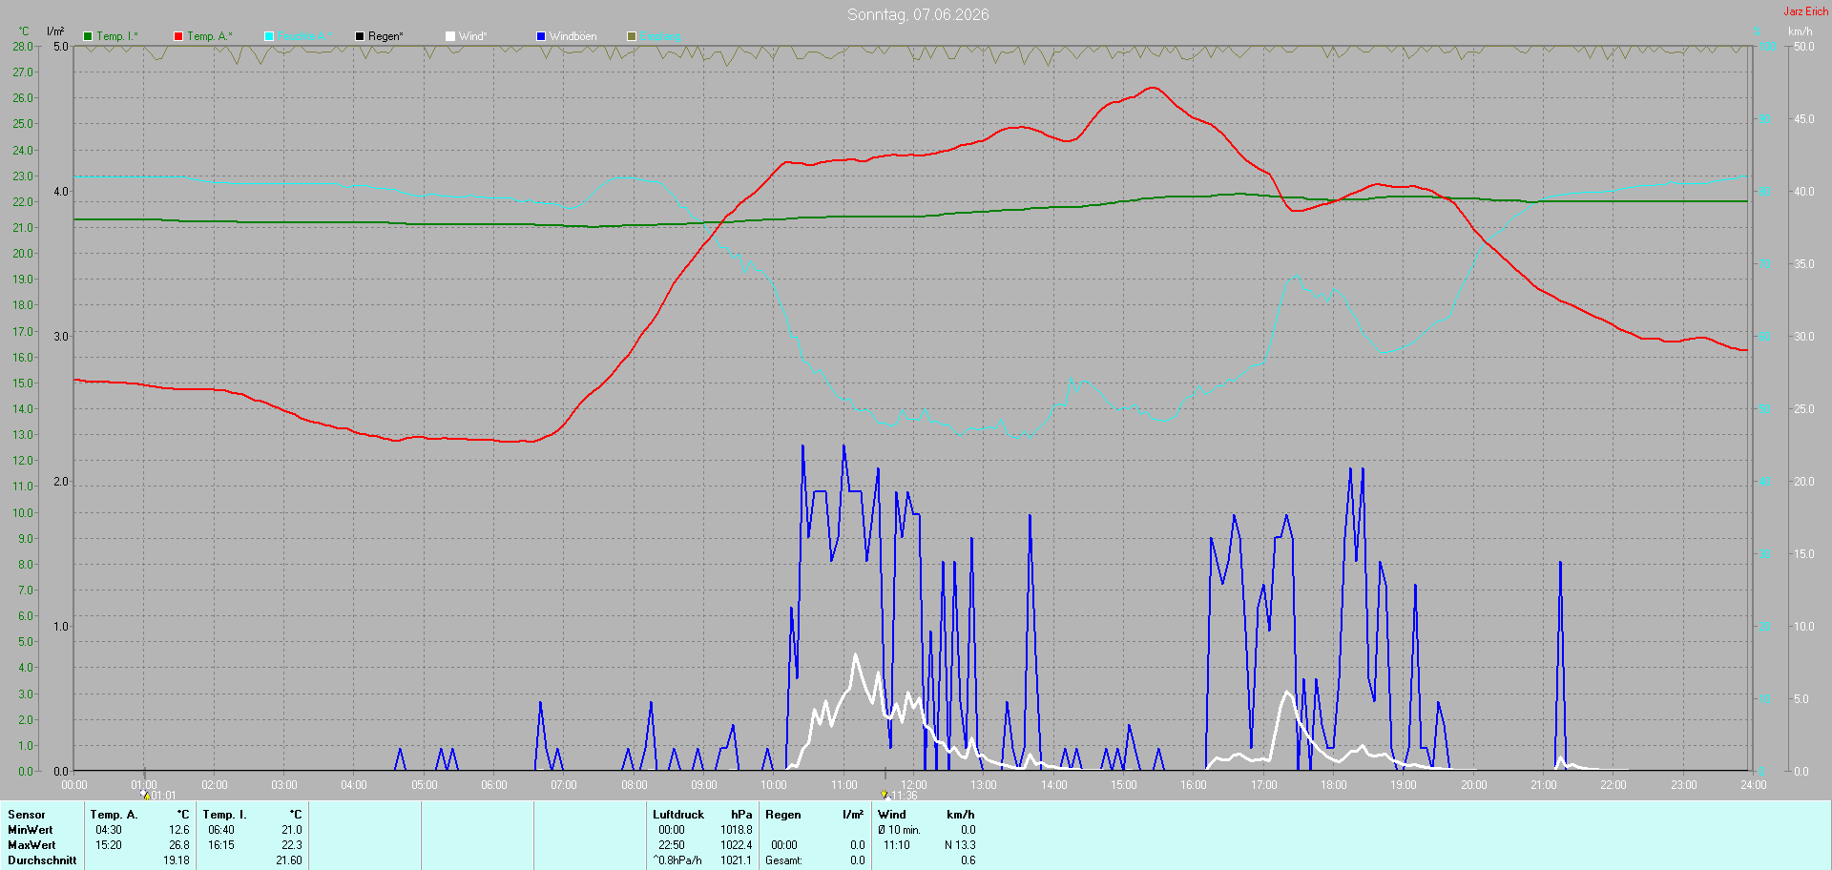Click the green Temp. I. legend swatch

(x=88, y=36)
